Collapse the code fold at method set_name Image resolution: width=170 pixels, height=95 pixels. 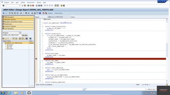pyautogui.click(x=43, y=53)
